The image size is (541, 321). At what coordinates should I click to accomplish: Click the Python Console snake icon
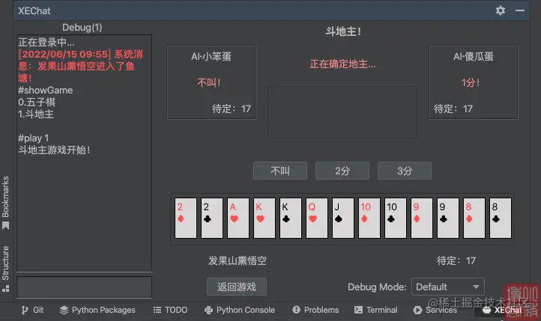(x=208, y=310)
